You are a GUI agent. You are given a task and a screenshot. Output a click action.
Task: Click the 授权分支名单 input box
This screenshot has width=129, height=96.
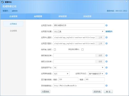click(x=74, y=61)
